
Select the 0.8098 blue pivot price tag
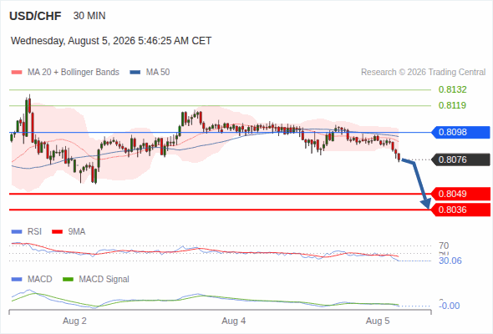coord(460,132)
